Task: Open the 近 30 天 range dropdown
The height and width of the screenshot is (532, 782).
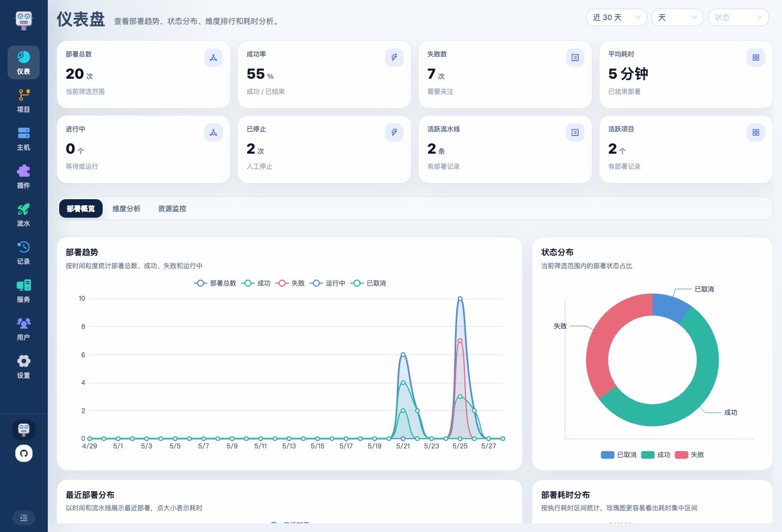Action: [617, 17]
